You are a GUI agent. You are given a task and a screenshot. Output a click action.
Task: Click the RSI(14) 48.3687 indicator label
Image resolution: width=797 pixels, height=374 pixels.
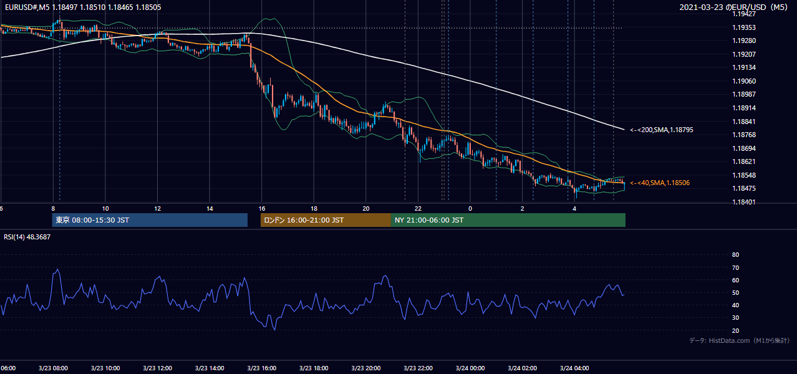pos(27,237)
